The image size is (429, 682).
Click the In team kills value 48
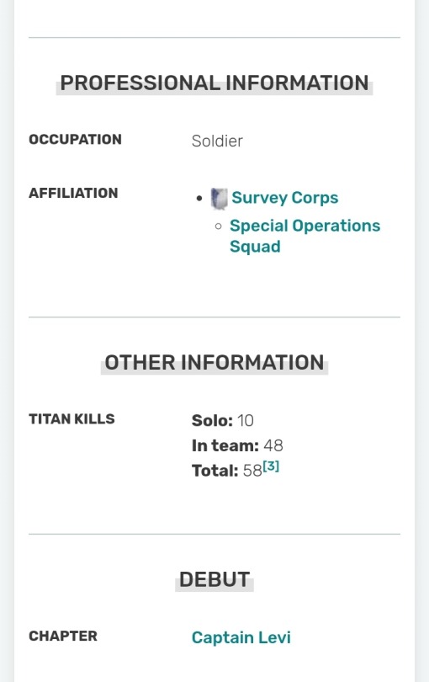(x=273, y=445)
